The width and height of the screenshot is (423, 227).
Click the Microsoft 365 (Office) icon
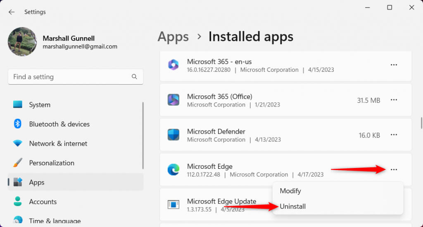(x=173, y=100)
